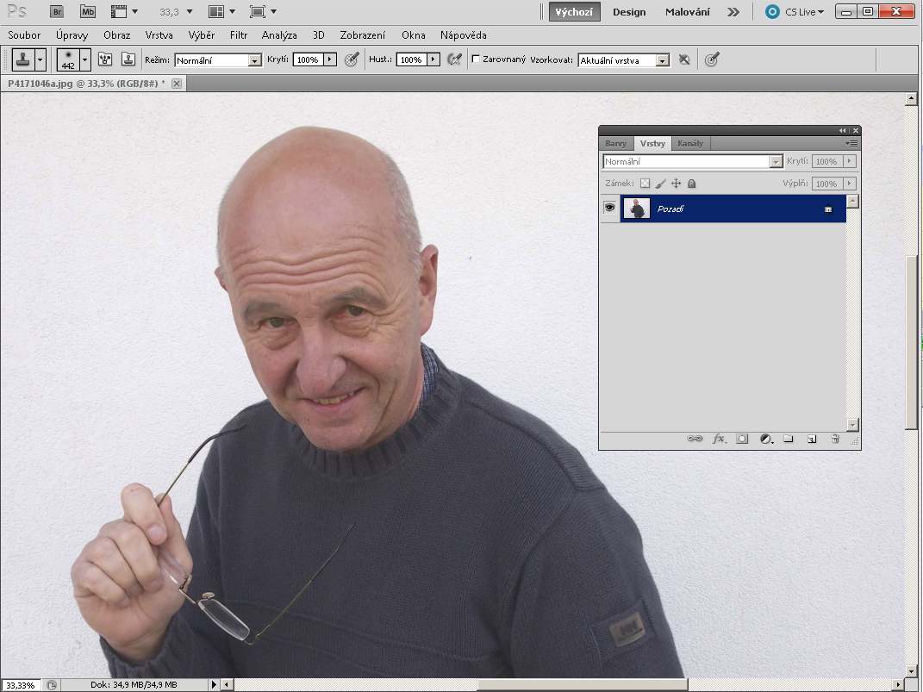The width and height of the screenshot is (923, 692).
Task: Switch to the Design workspace
Action: point(629,12)
